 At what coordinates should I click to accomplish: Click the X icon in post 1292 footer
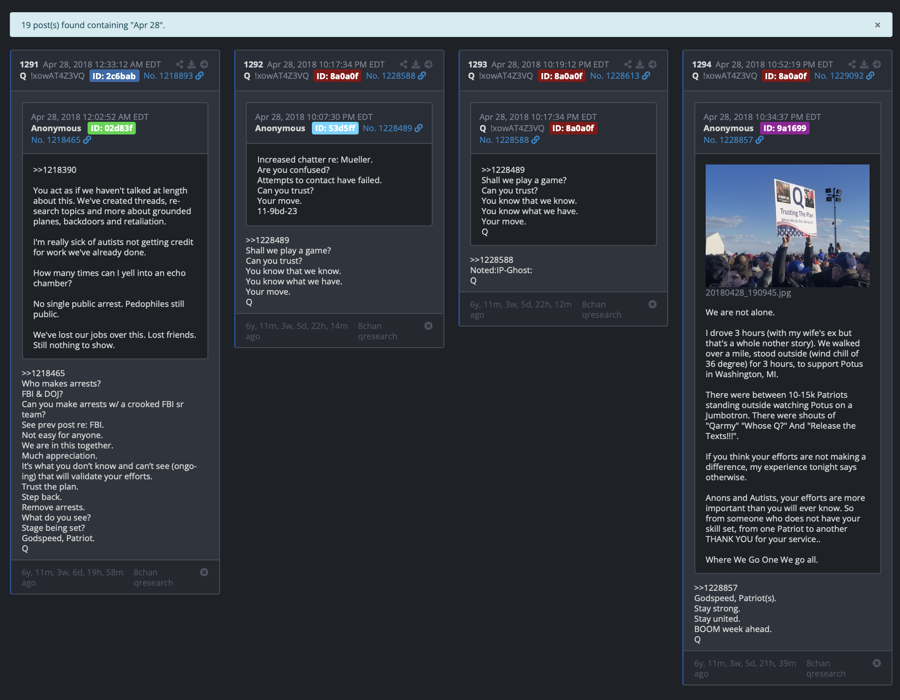pyautogui.click(x=428, y=326)
